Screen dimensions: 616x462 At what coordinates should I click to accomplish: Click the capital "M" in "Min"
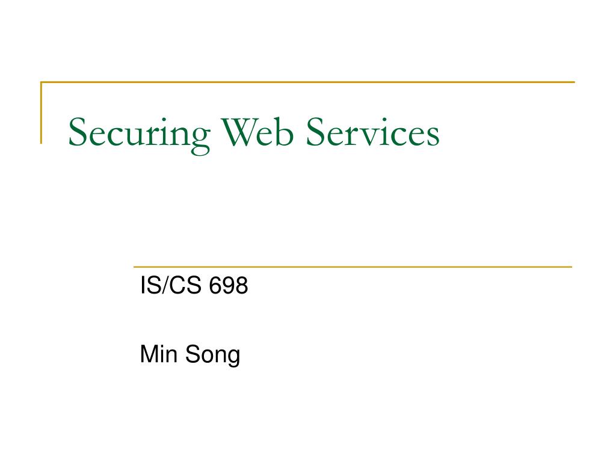(150, 354)
